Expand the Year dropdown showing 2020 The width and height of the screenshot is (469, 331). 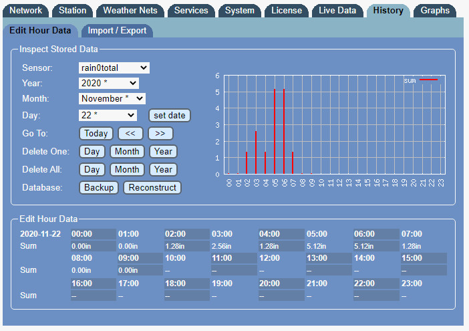[x=109, y=83]
